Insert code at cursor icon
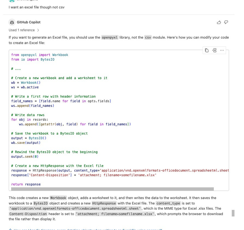This screenshot has height=230, width=244. 214,50
